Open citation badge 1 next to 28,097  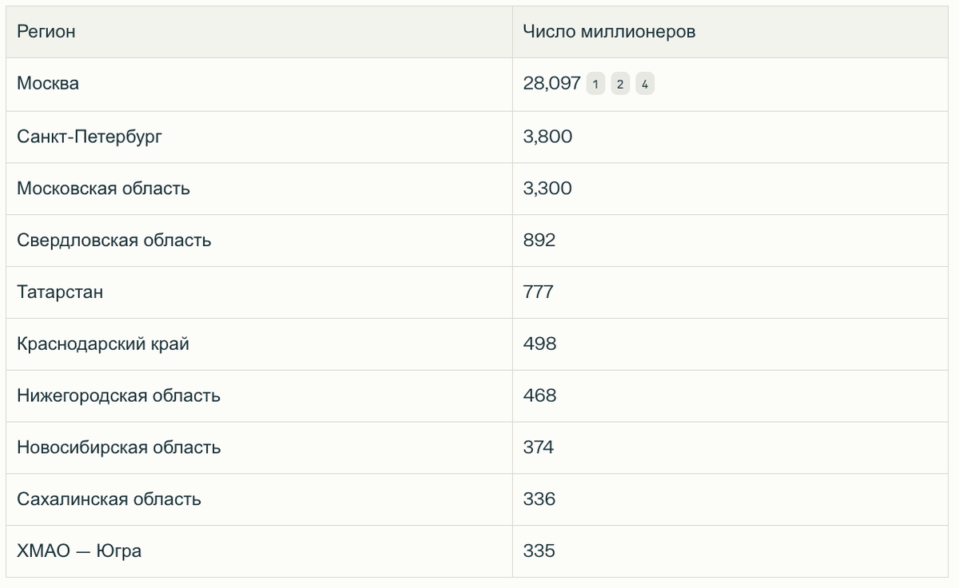pyautogui.click(x=595, y=84)
